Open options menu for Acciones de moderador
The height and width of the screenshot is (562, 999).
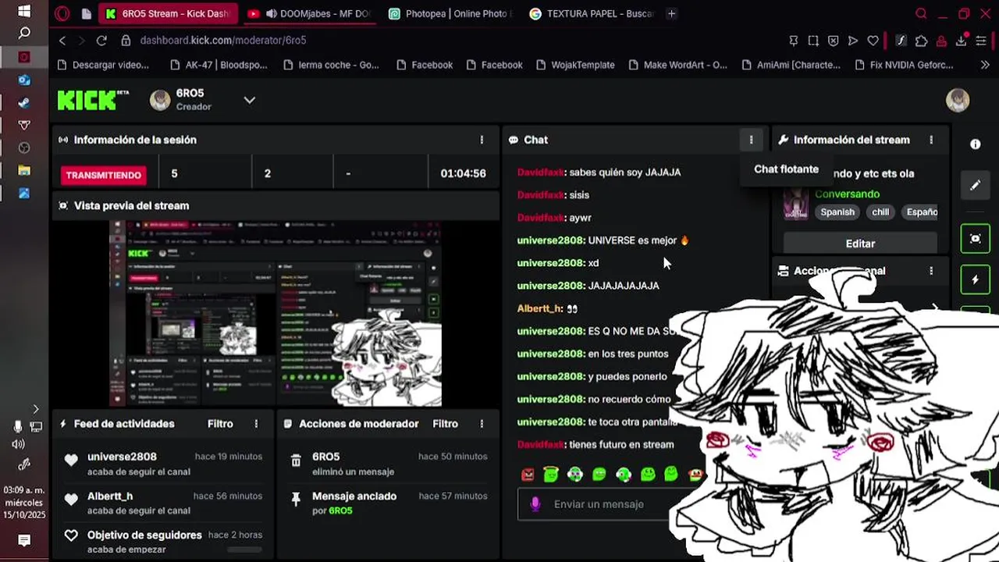click(482, 424)
